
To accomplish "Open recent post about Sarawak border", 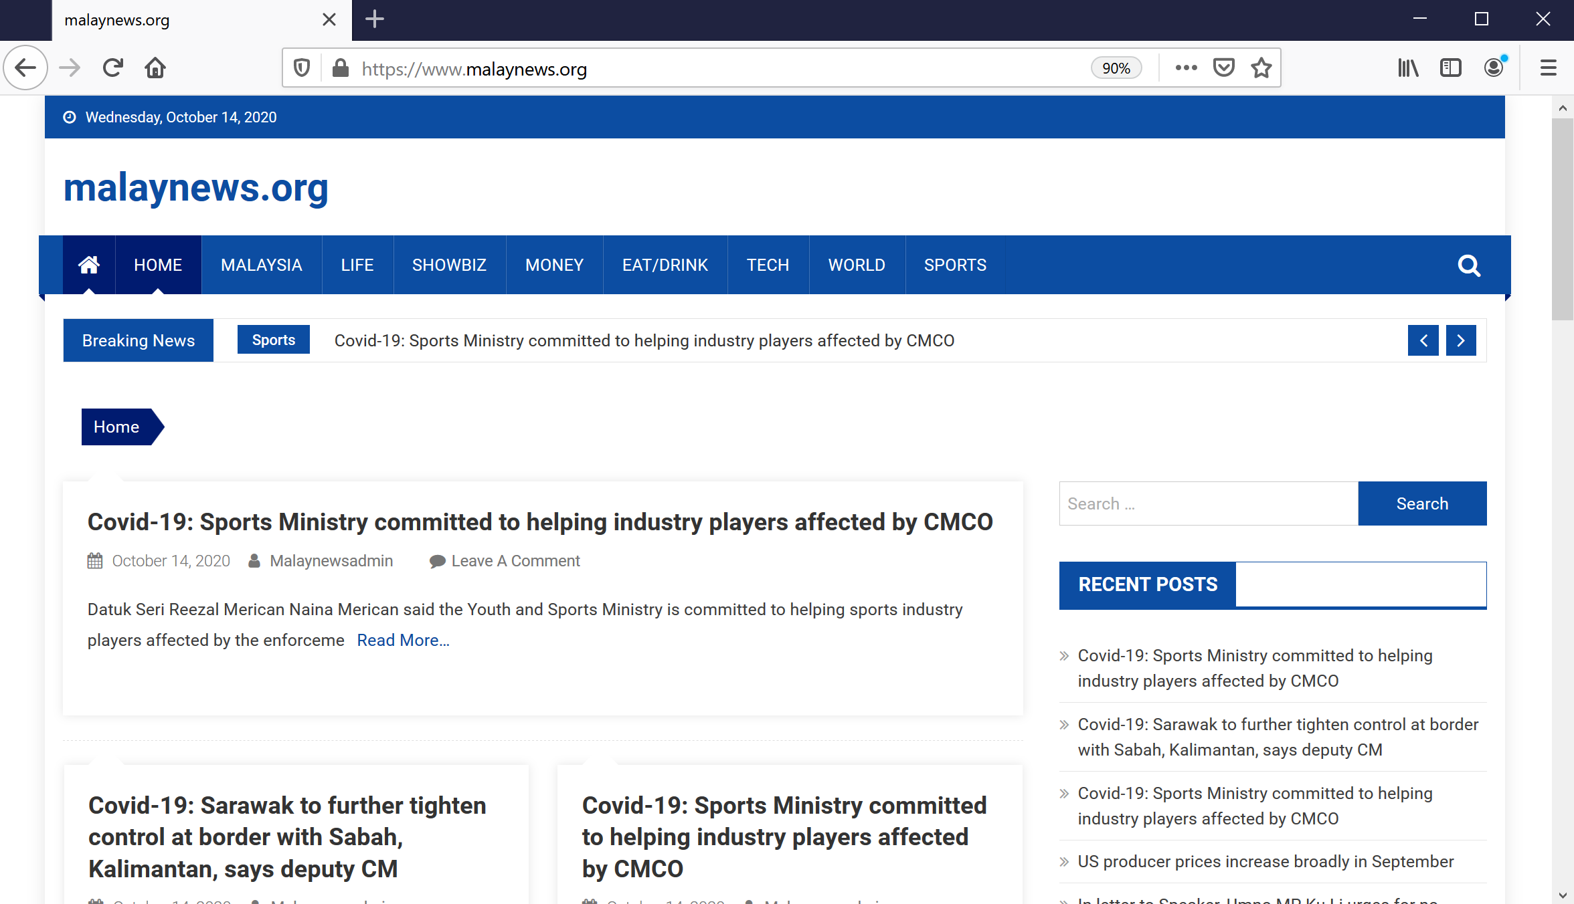I will [x=1278, y=737].
